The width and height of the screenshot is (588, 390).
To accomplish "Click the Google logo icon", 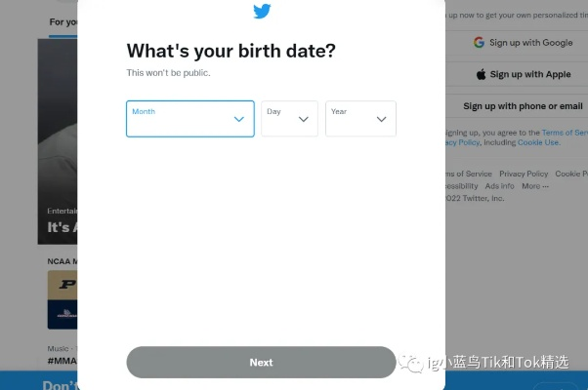I will 480,43.
